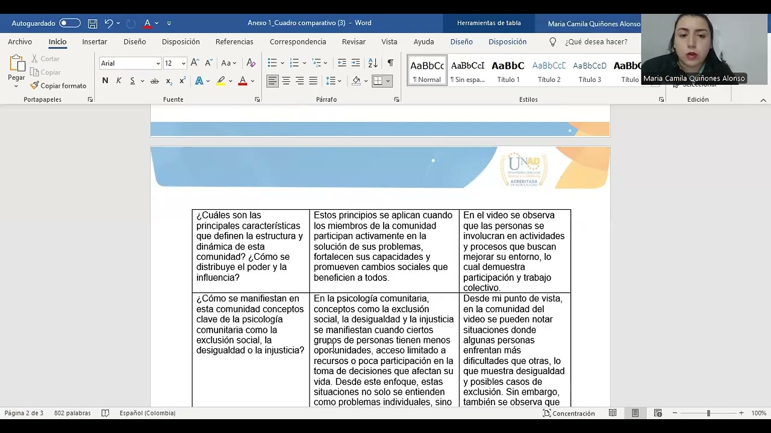
Task: Justify the paragraph text
Action: point(313,81)
